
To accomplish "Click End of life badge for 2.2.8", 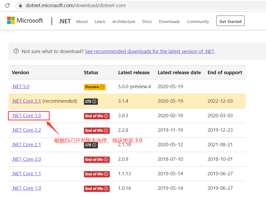I will click(97, 130).
